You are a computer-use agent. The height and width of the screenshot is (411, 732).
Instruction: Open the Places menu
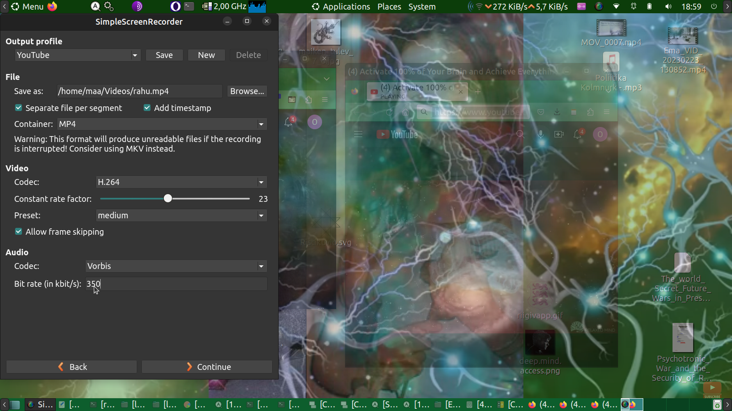point(389,6)
